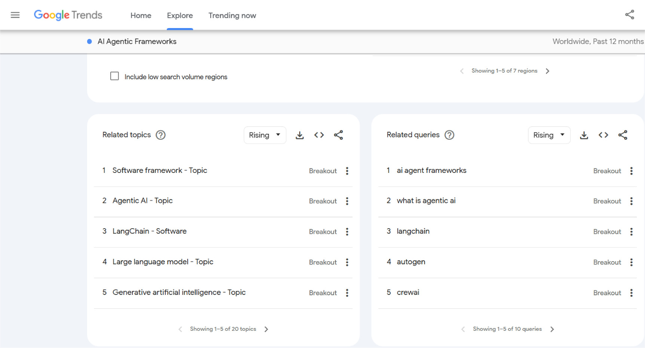645x348 pixels.
Task: Go to the Home tab
Action: coord(141,15)
